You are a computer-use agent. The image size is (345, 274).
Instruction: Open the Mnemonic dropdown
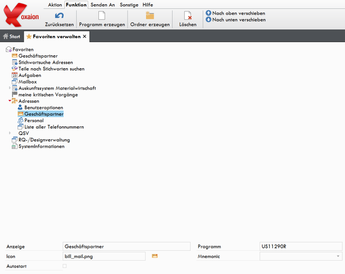(x=338, y=256)
